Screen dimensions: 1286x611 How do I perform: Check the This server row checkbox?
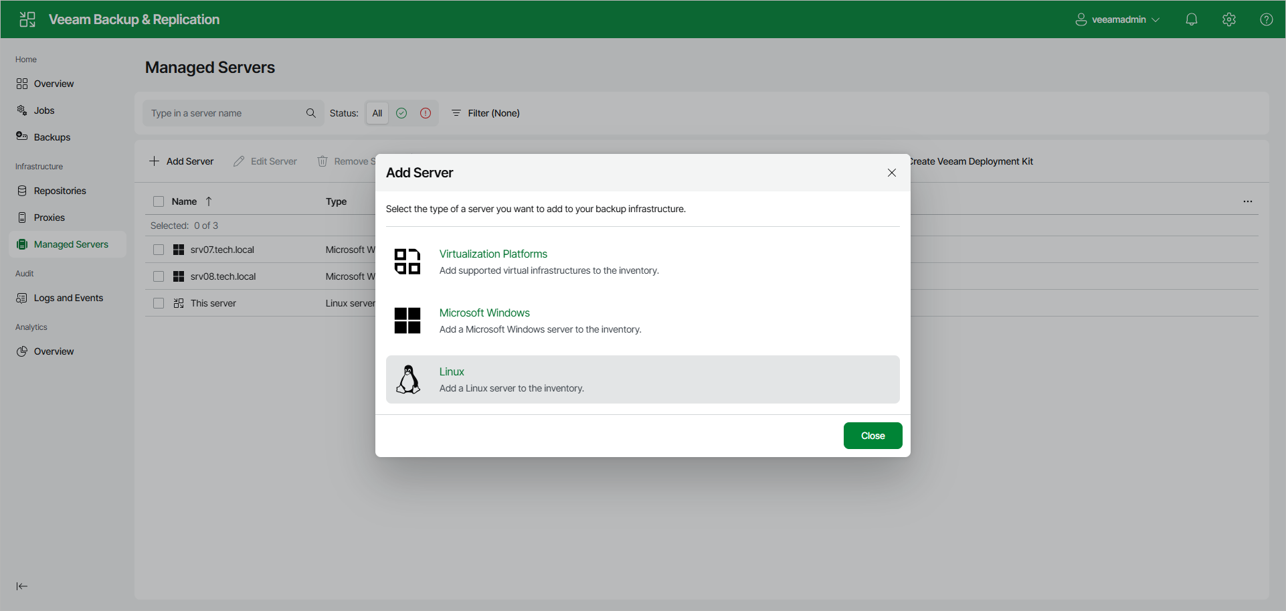coord(159,303)
